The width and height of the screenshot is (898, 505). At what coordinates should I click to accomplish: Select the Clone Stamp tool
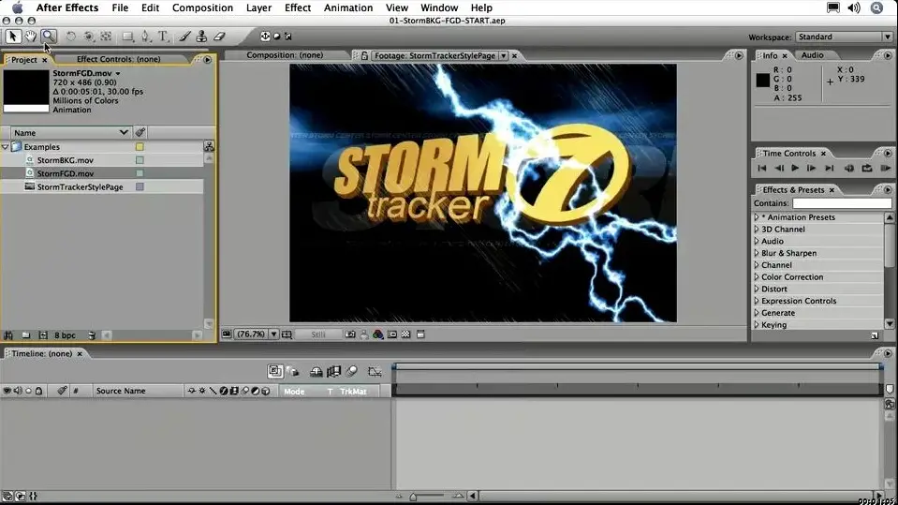tap(201, 37)
